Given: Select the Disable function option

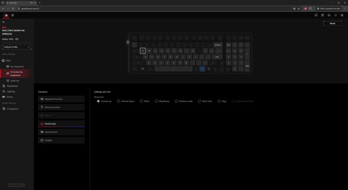Looking at the screenshot, I should [x=61, y=140].
